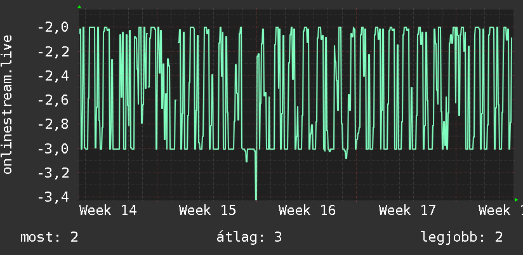Click the 'átlag: 3' statistic
The width and height of the screenshot is (523, 255).
click(249, 237)
